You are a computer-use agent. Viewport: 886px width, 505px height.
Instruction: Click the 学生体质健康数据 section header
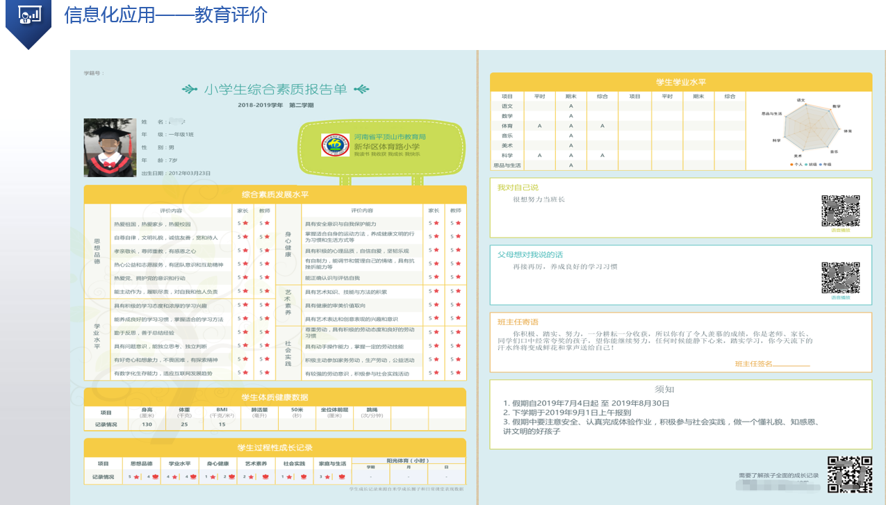(x=274, y=397)
